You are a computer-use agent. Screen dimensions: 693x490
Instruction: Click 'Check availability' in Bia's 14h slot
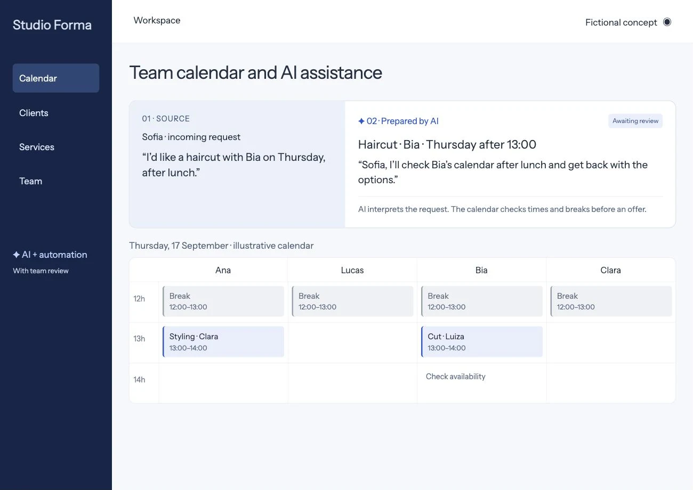tap(456, 377)
